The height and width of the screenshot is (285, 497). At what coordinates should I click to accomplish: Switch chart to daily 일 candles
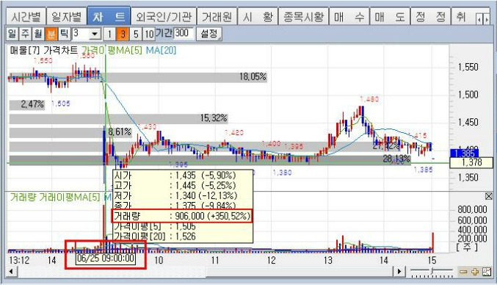pos(12,34)
